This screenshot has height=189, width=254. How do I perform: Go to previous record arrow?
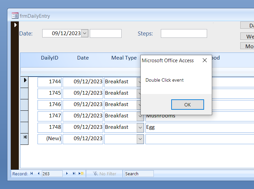point(39,174)
